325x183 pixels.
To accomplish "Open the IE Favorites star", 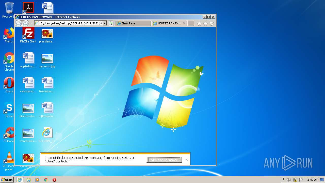I will (205, 24).
